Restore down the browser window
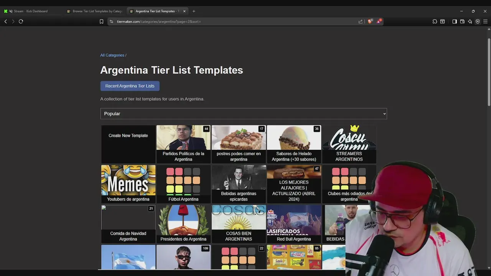This screenshot has width=491, height=276. 473,11
